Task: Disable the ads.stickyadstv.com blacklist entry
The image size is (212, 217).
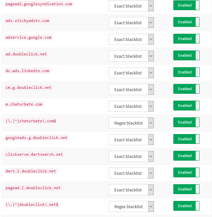Action: coord(186,22)
